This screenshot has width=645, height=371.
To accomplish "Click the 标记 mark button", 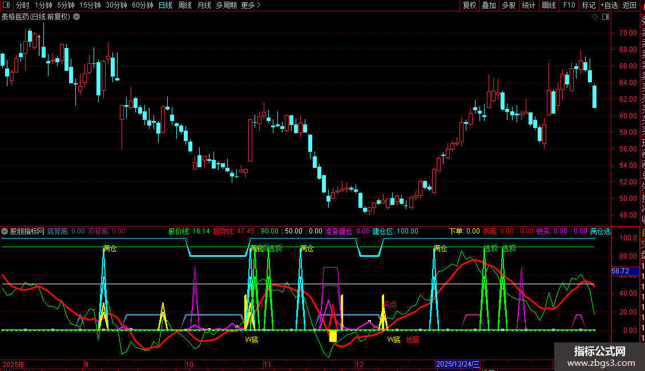I will click(588, 5).
